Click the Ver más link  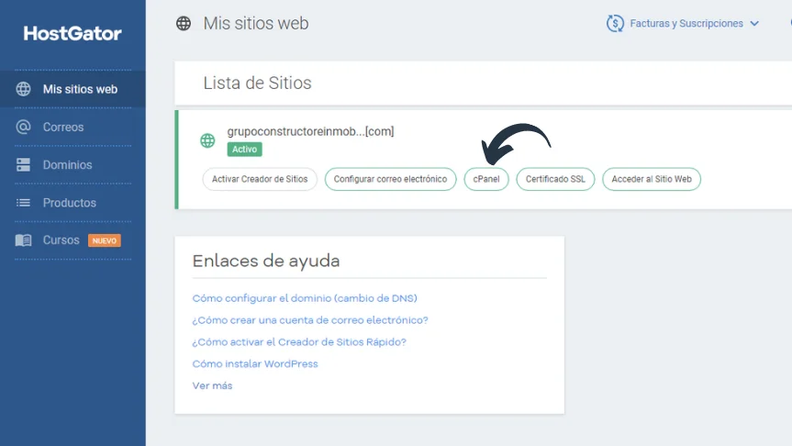click(212, 385)
